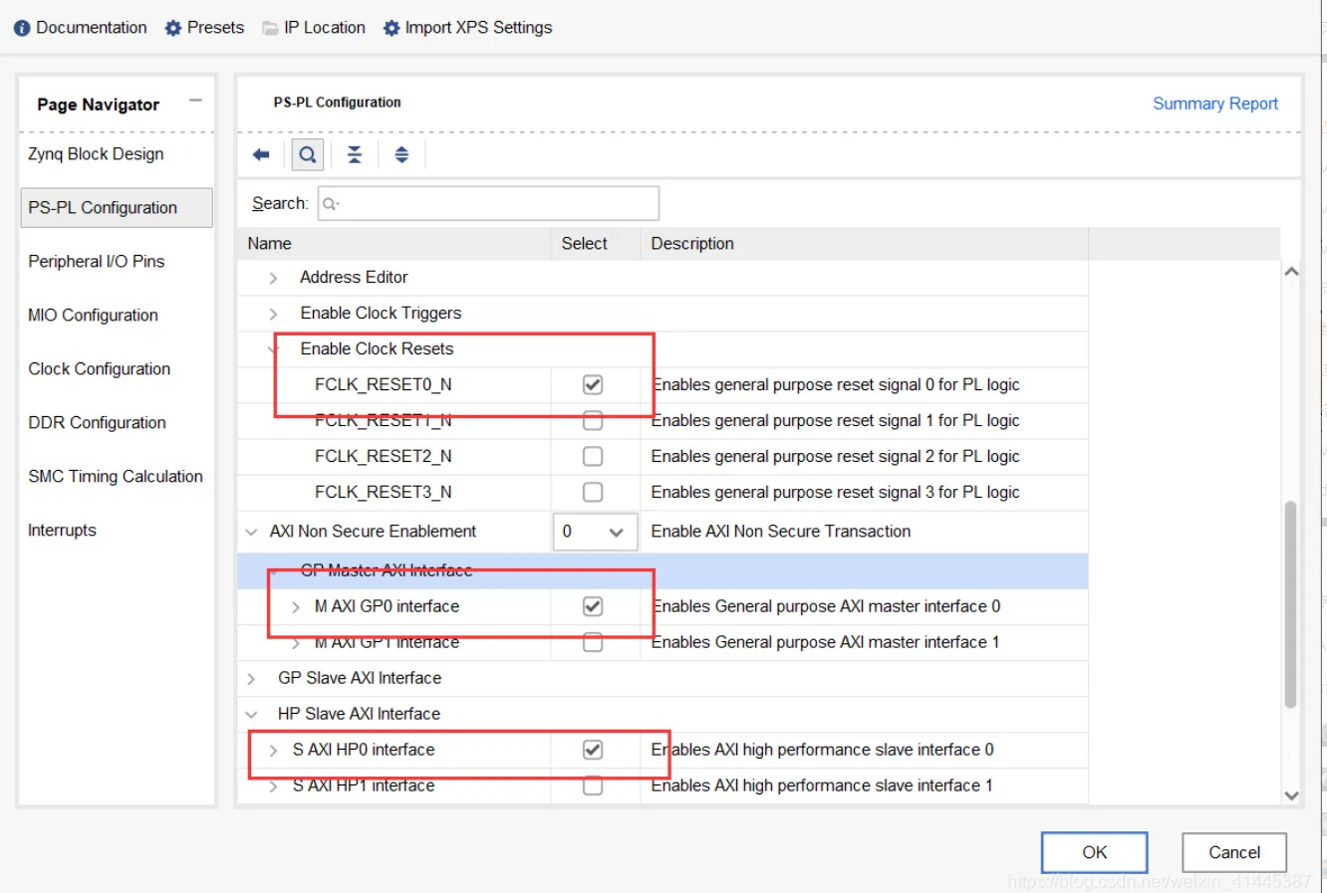Image resolution: width=1327 pixels, height=893 pixels.
Task: Enable the FCLK_RESET3_N checkbox
Action: tap(593, 492)
